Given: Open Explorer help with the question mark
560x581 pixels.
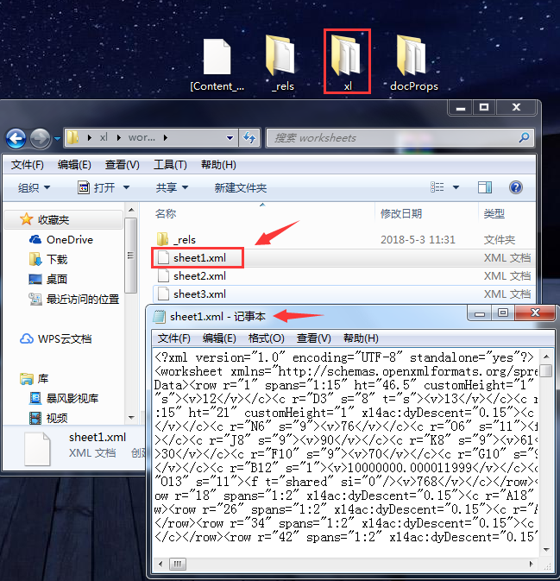Looking at the screenshot, I should [x=515, y=187].
